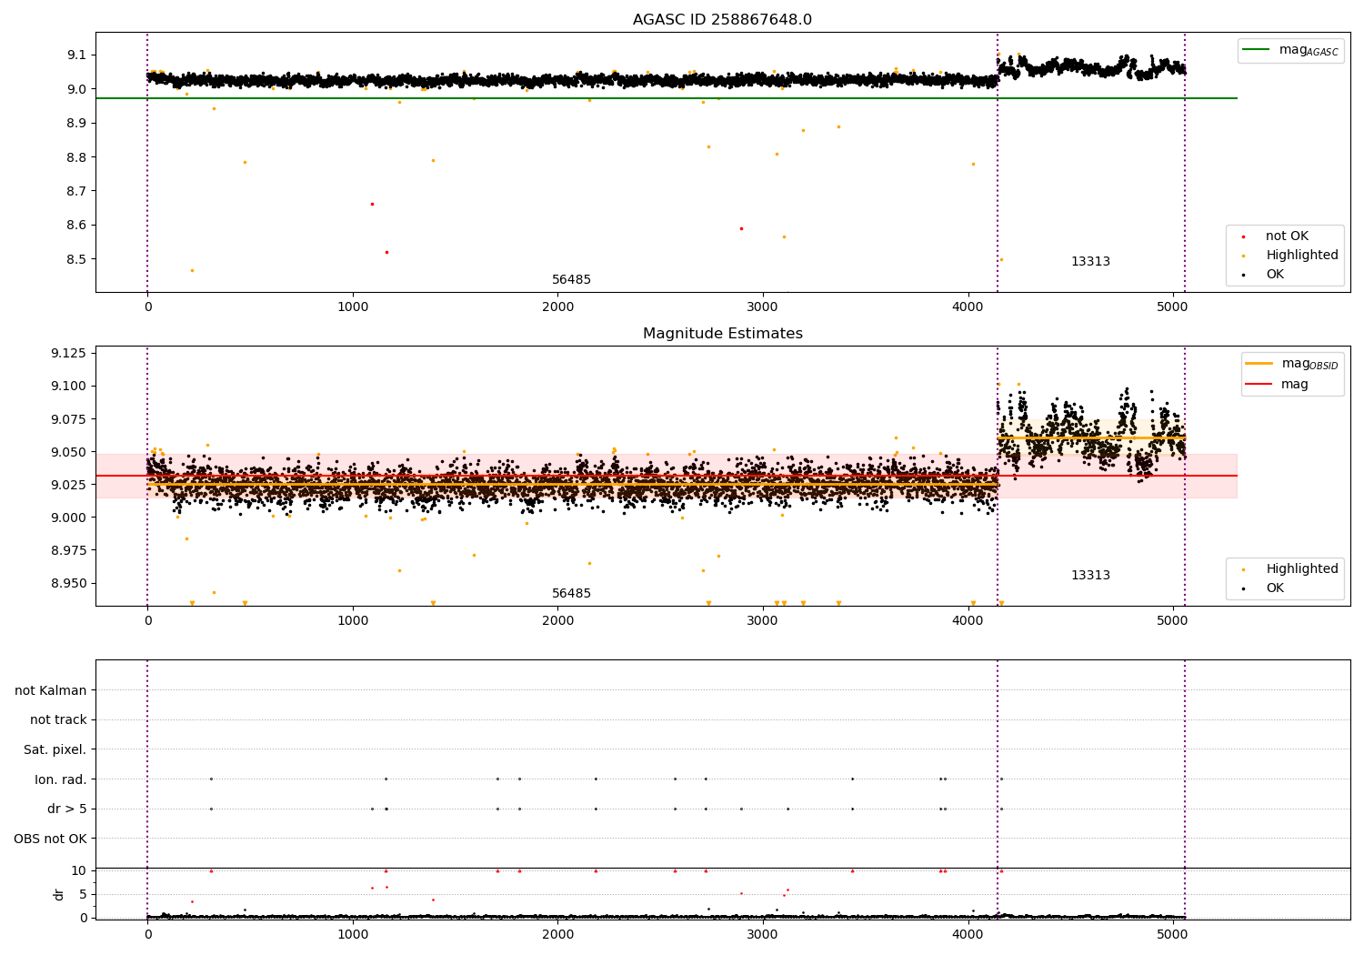Image resolution: width=1364 pixels, height=955 pixels.
Task: Click the "13313" label in the top plot
Action: (1090, 262)
